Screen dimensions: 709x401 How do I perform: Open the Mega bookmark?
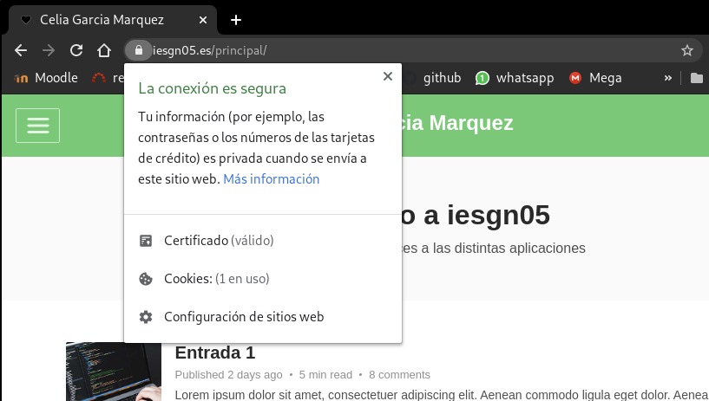point(595,78)
